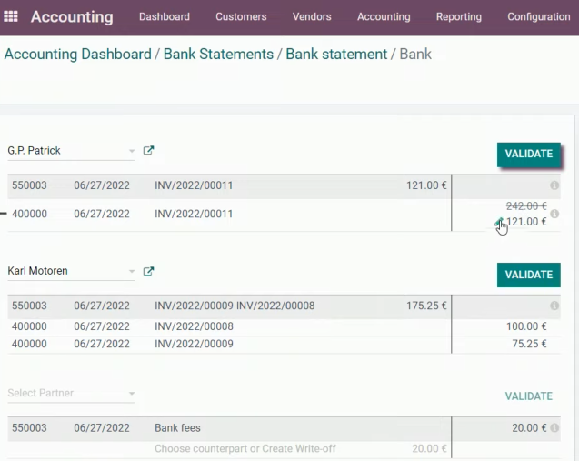Validate the G.P. Patrick reconciliation
Image resolution: width=579 pixels, height=461 pixels.
529,154
